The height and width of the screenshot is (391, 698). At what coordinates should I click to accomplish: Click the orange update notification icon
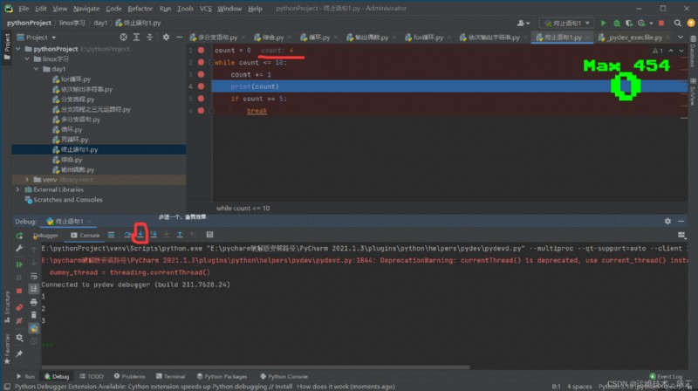(691, 24)
